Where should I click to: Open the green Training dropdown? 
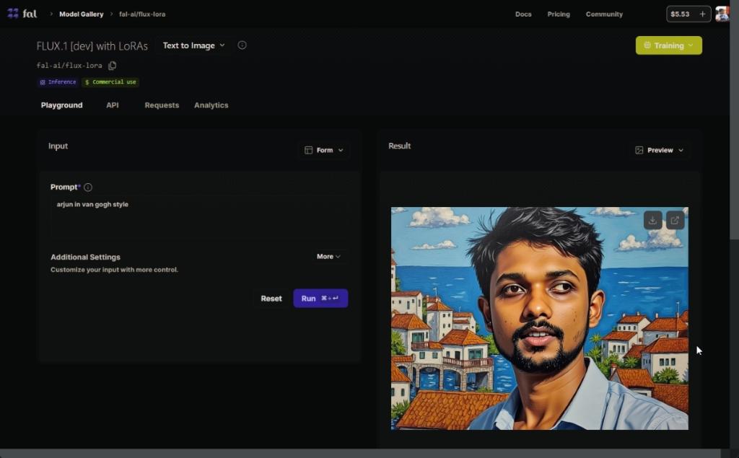tap(668, 45)
